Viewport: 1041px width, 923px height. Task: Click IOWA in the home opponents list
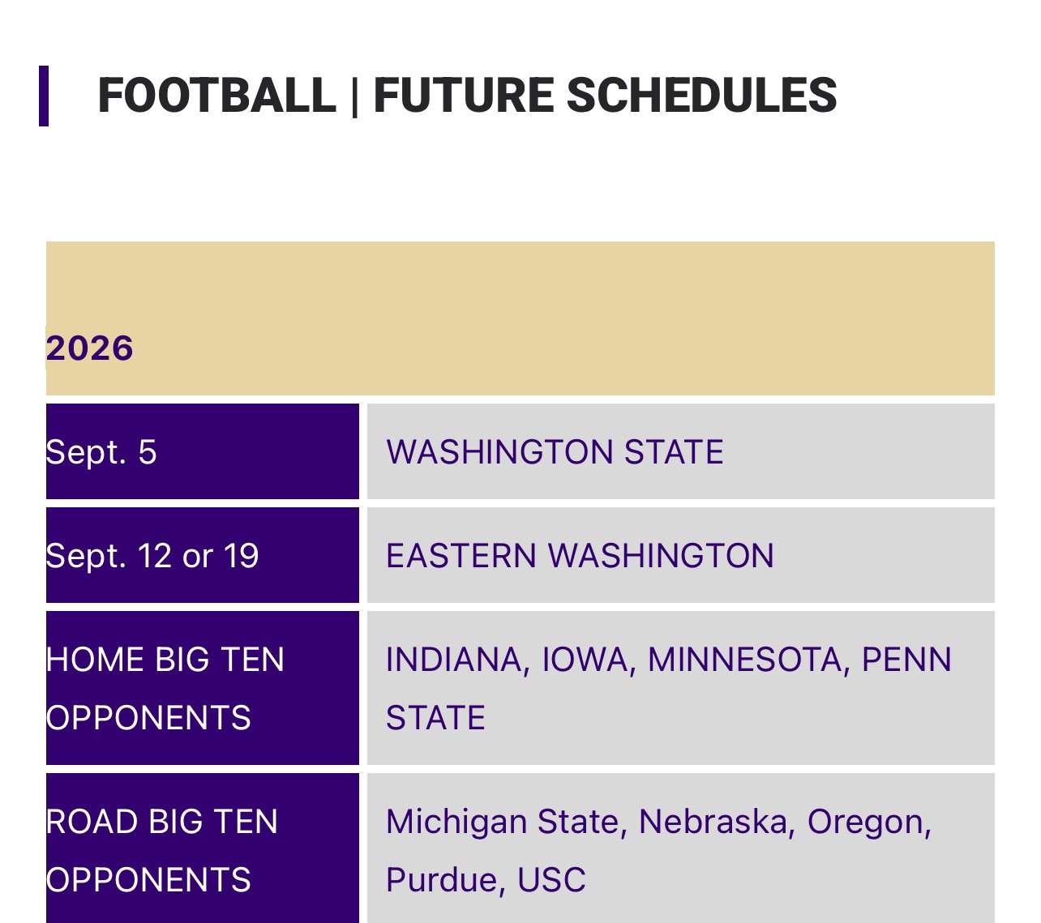click(585, 660)
